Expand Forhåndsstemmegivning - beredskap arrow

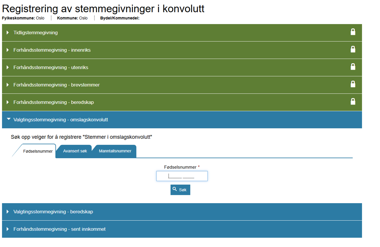pyautogui.click(x=8, y=102)
